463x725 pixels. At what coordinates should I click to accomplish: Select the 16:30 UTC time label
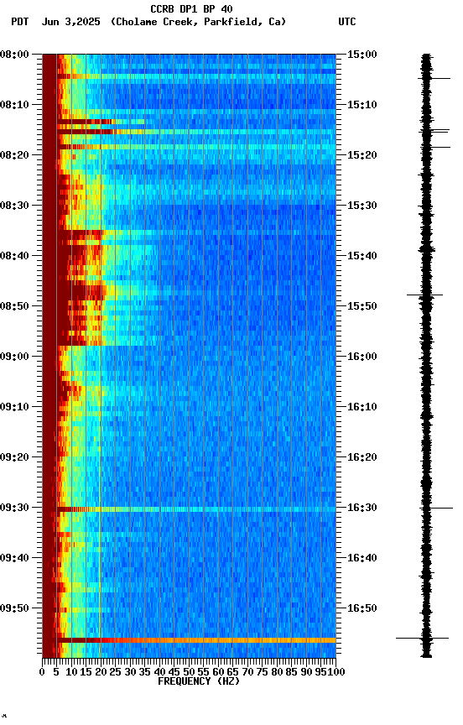[x=362, y=508]
